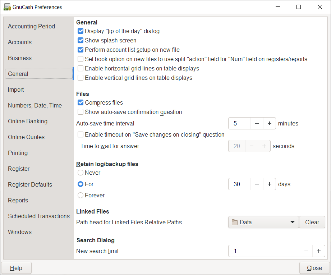Go to Scheduled Transactions preferences
Screen dimensions: 331x275
point(39,216)
